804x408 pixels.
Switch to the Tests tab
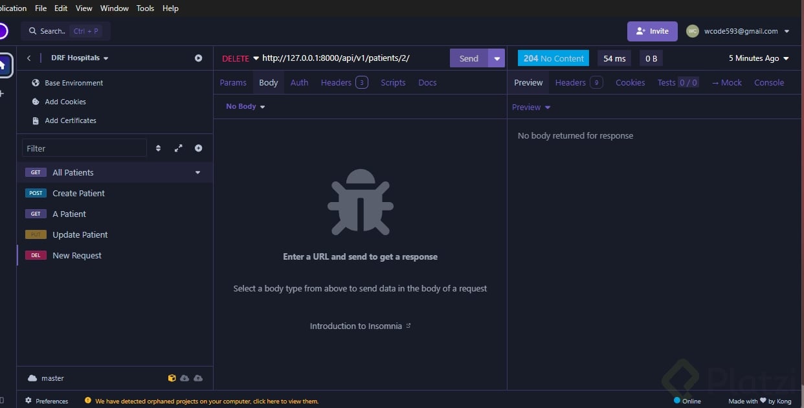(x=678, y=82)
